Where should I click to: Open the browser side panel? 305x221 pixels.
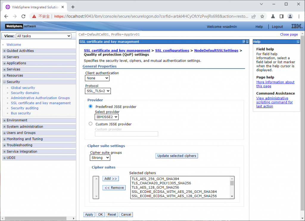[x=281, y=16]
